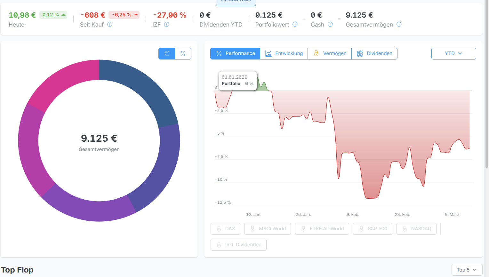Select the Performance tab
Image resolution: width=489 pixels, height=277 pixels.
[x=235, y=53]
